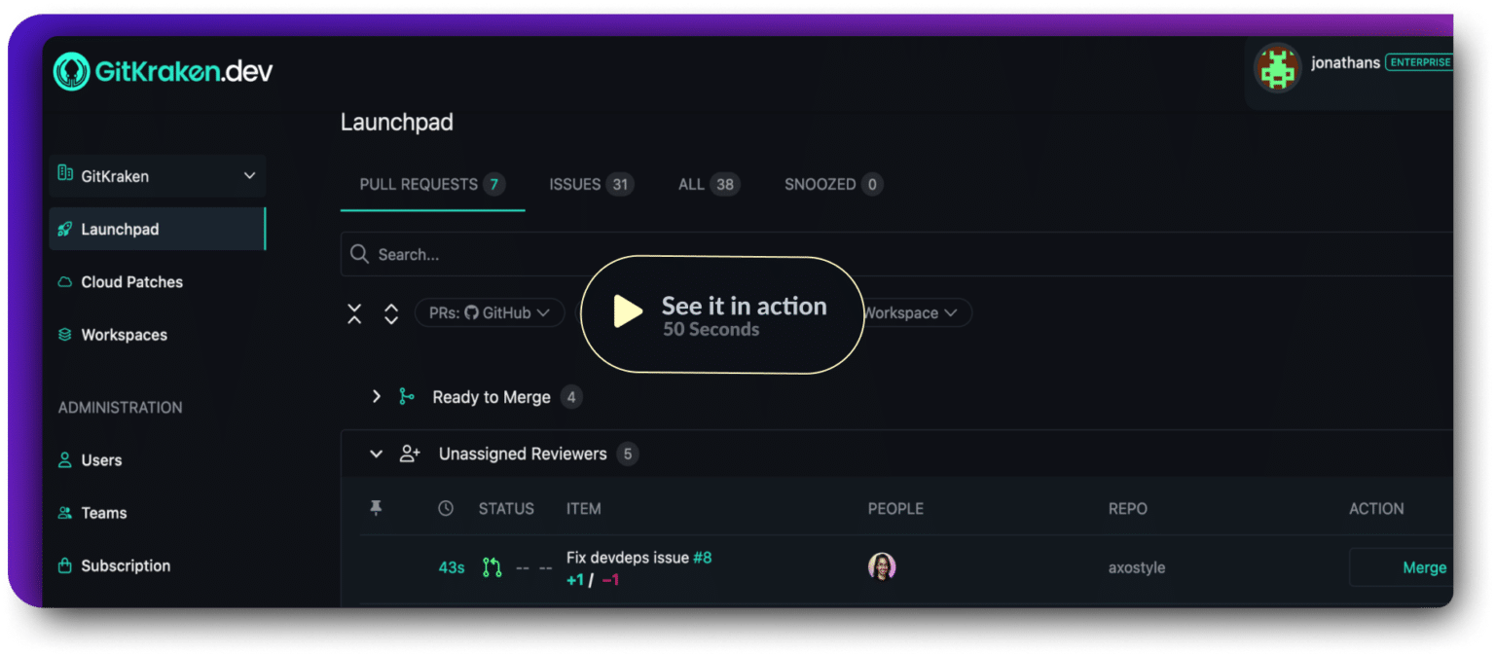The image size is (1495, 655).
Task: Click the Cloud Patches cloud icon
Action: 65,282
